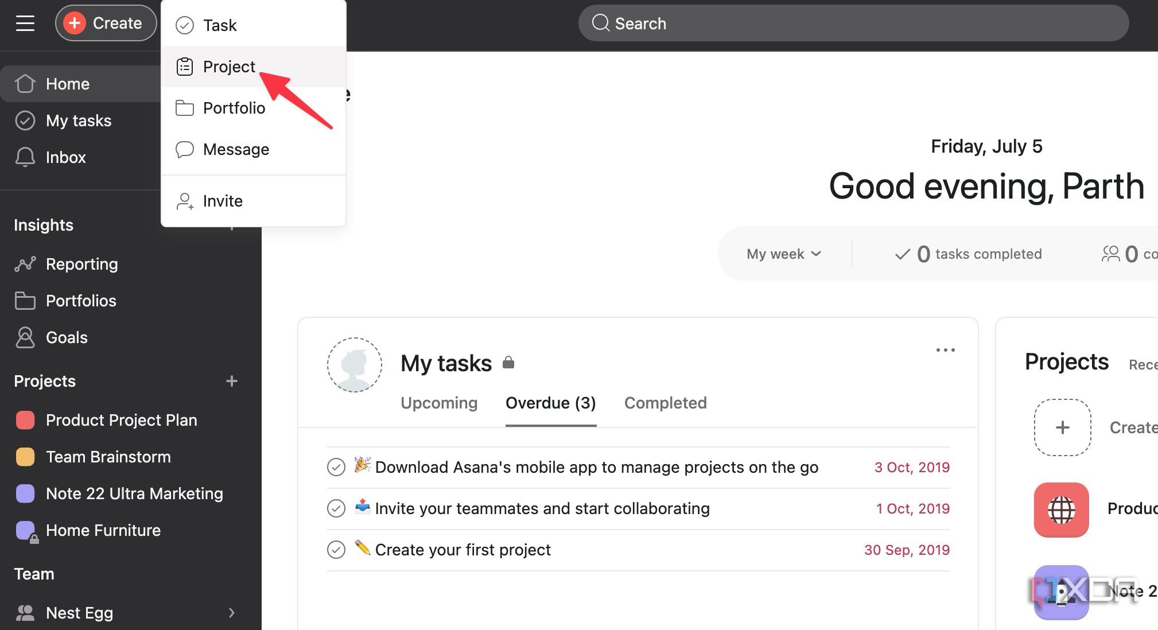The height and width of the screenshot is (630, 1158).
Task: Open the hamburger sidebar menu
Action: [25, 23]
